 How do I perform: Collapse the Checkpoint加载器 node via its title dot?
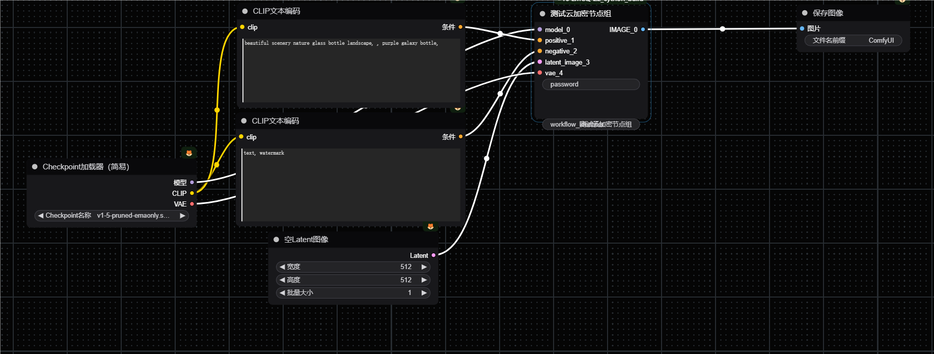pos(35,167)
